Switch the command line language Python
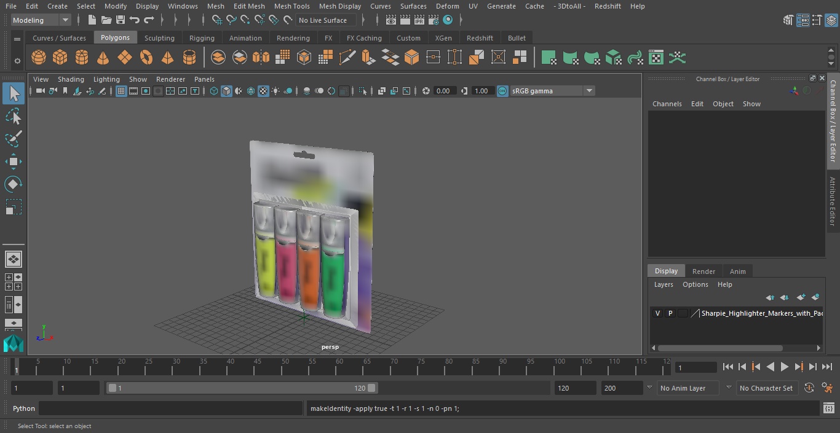 point(24,408)
